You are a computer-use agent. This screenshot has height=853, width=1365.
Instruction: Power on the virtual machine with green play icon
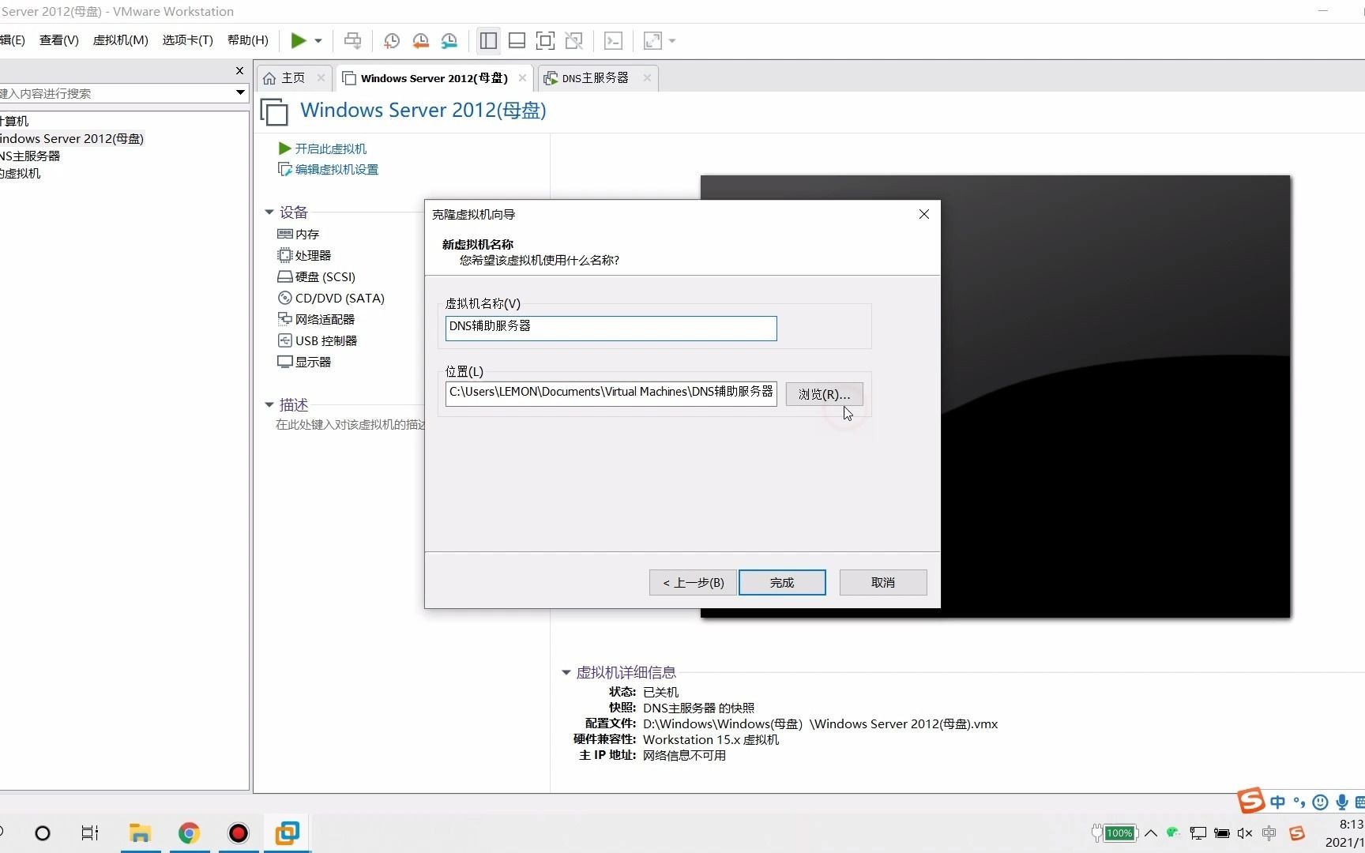tap(299, 40)
